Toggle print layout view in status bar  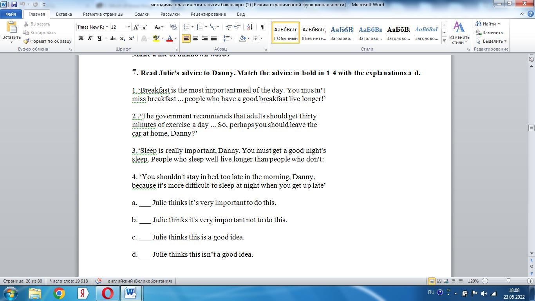432,281
